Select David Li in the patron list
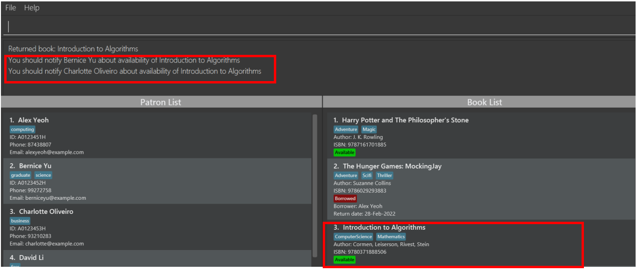 [x=157, y=259]
